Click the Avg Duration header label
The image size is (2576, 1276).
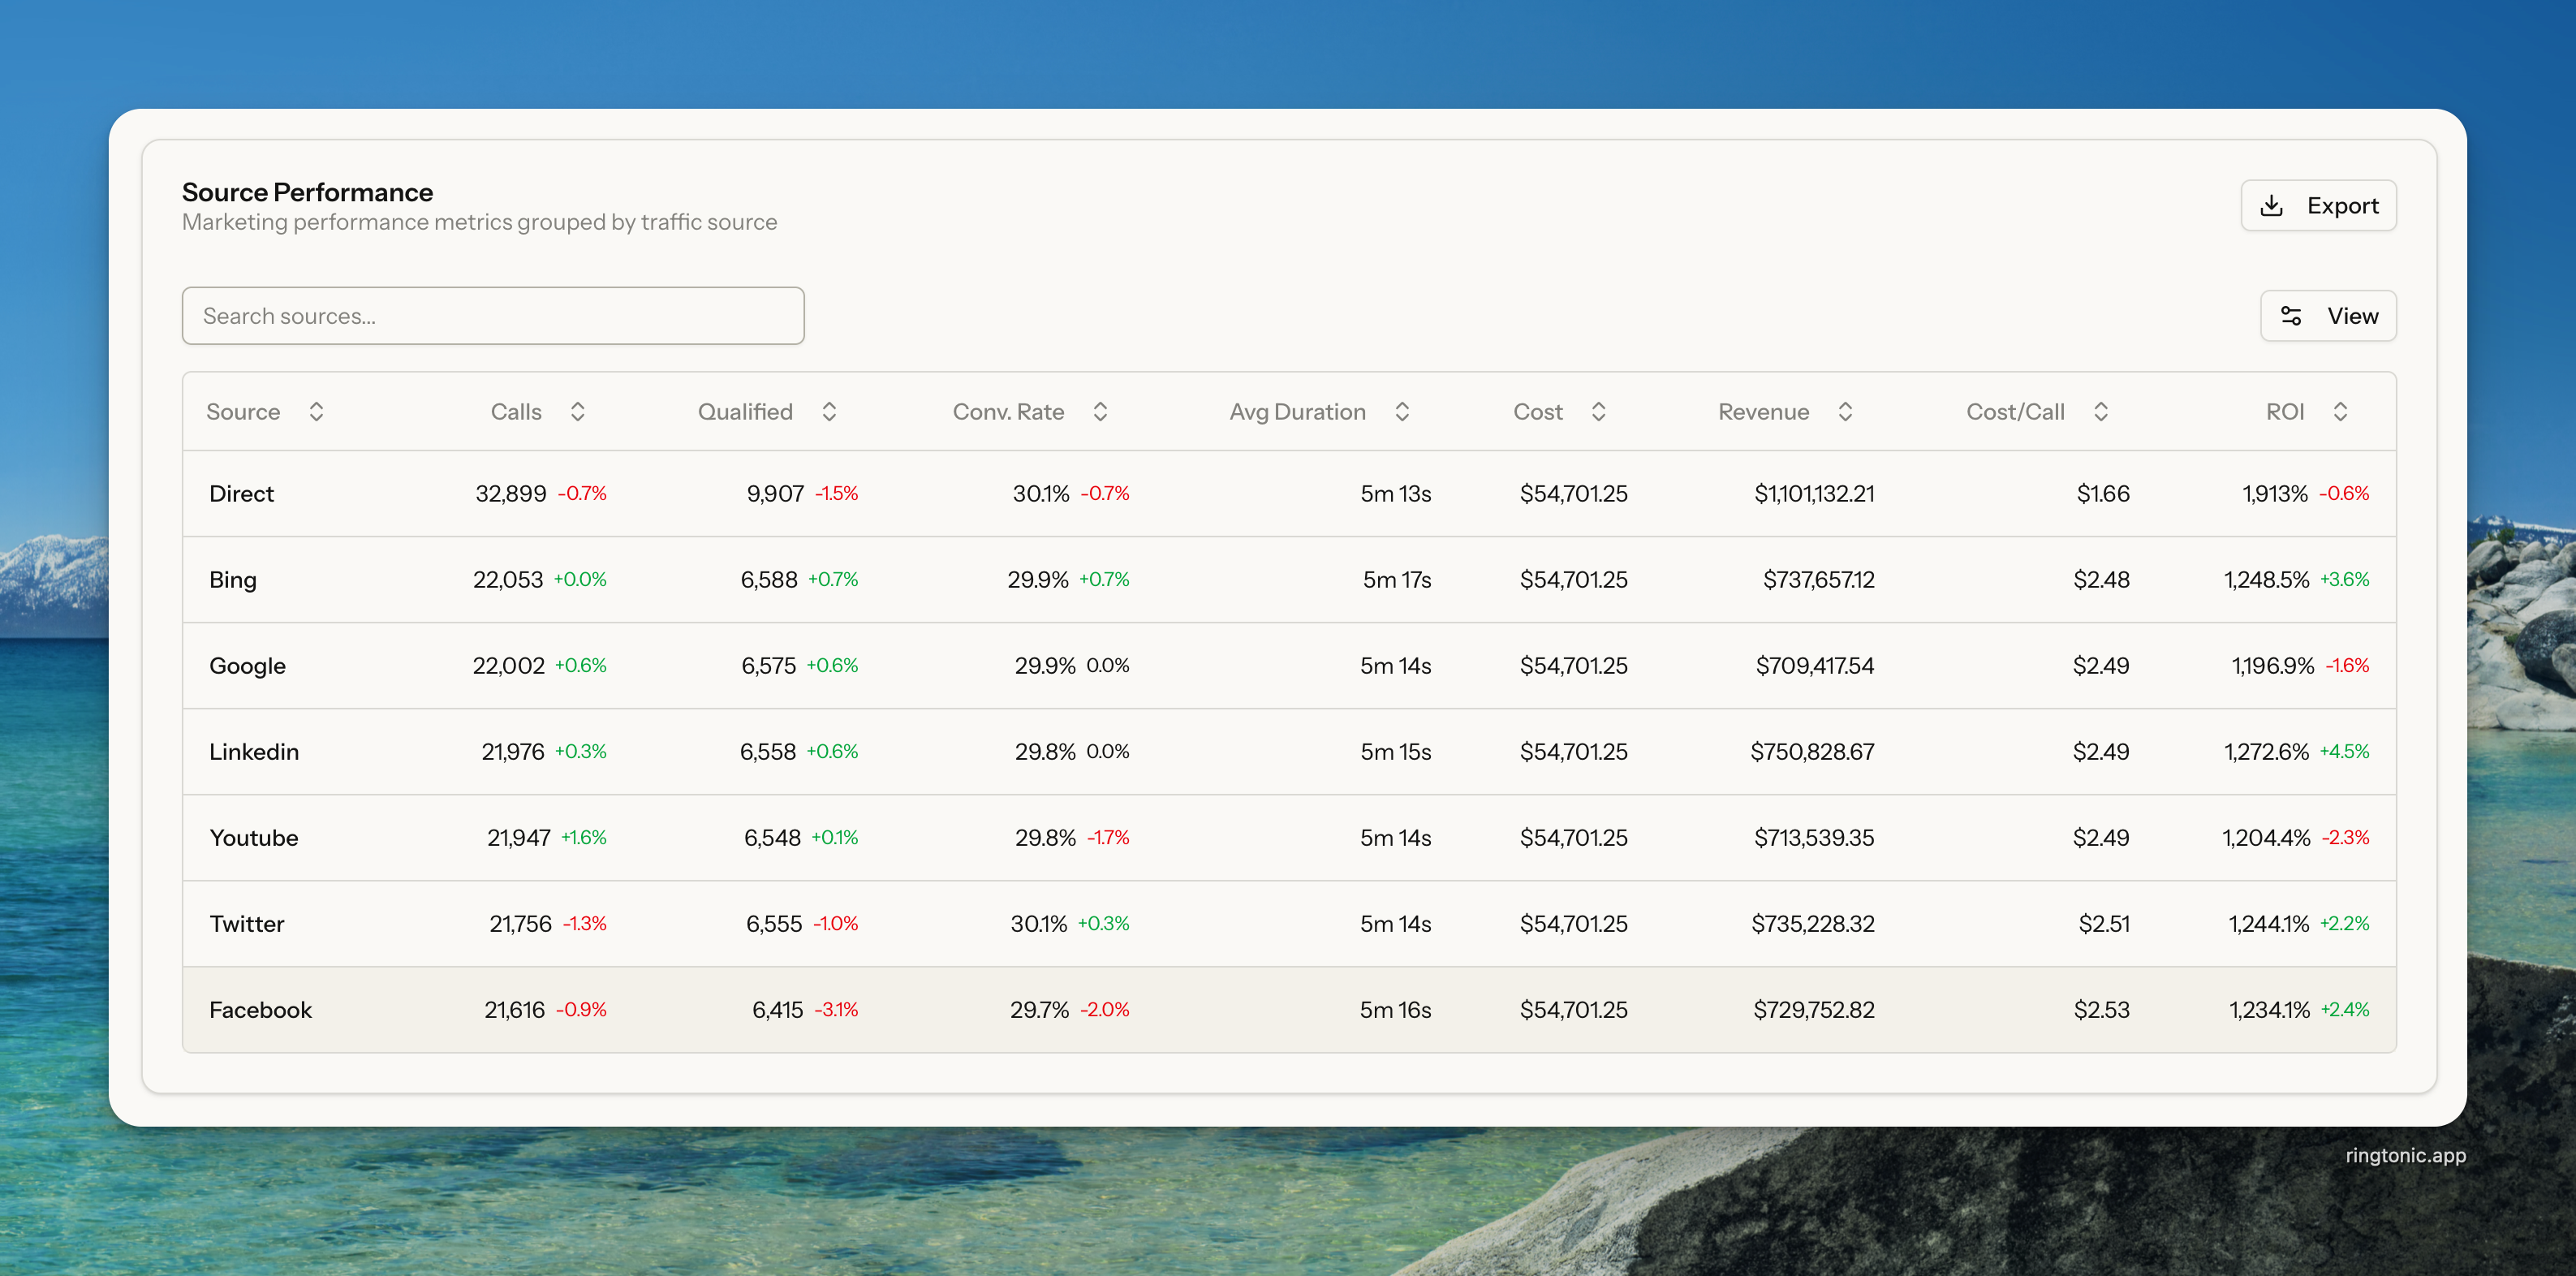coord(1297,412)
